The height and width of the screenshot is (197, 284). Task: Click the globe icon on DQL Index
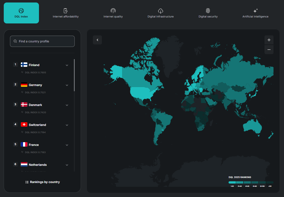(21, 10)
